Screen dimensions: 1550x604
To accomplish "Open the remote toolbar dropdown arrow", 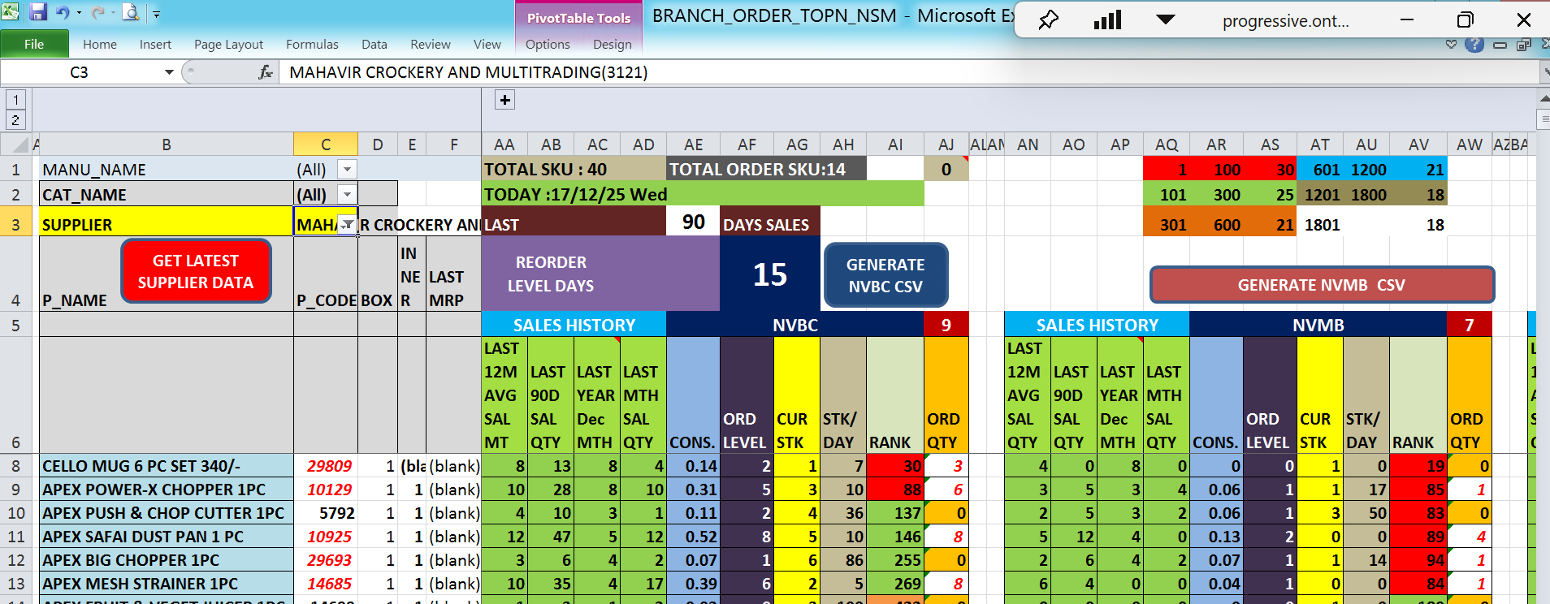I will 1166,19.
